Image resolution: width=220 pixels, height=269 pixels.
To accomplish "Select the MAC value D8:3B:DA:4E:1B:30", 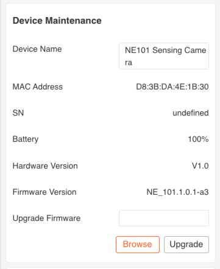I will point(172,87).
